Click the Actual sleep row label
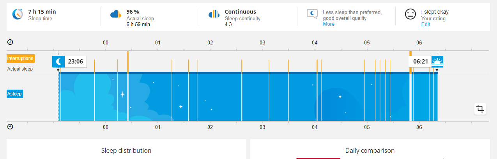The image size is (497, 159). (x=20, y=69)
